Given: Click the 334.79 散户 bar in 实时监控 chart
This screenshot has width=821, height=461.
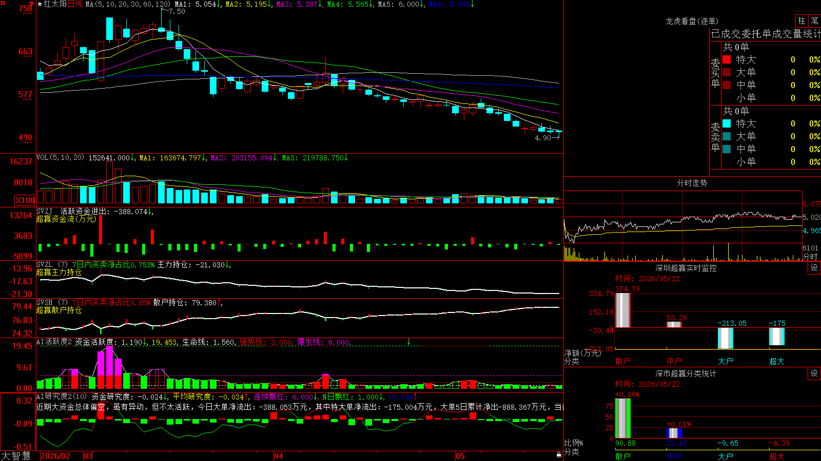Looking at the screenshot, I should pyautogui.click(x=623, y=310).
